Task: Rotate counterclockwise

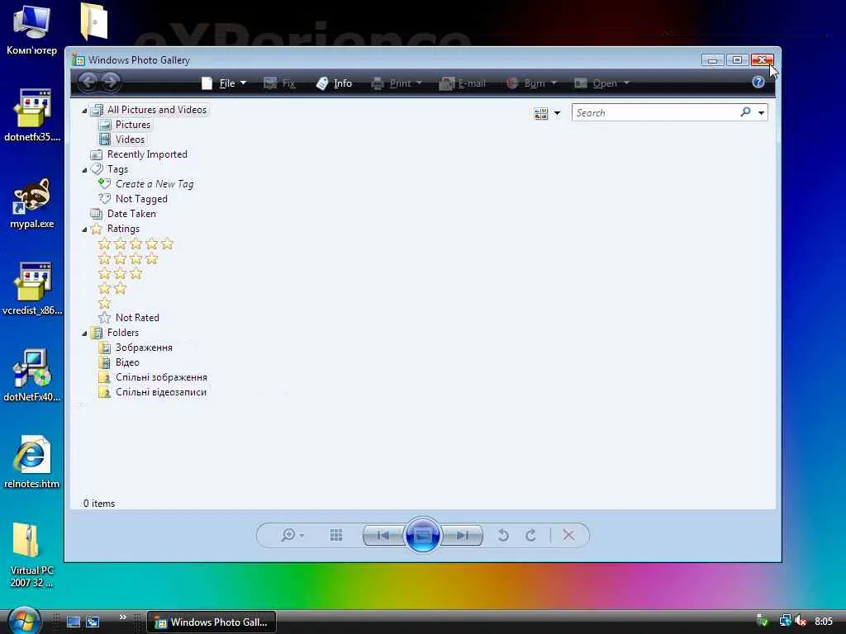Action: (503, 535)
